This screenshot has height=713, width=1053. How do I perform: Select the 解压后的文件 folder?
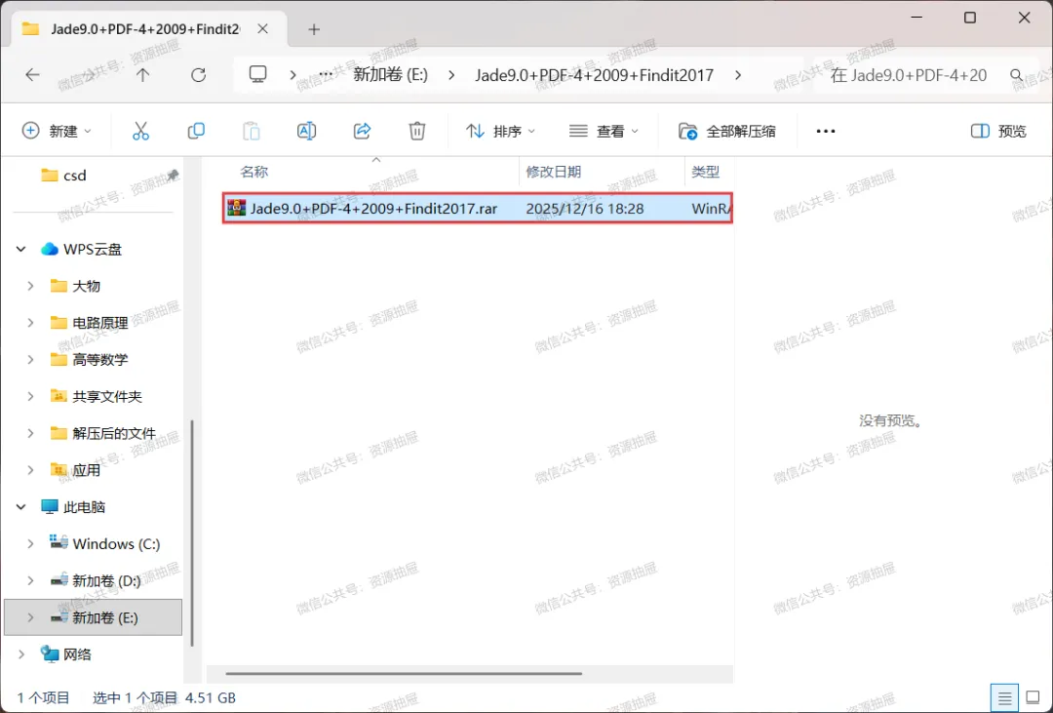(x=104, y=433)
